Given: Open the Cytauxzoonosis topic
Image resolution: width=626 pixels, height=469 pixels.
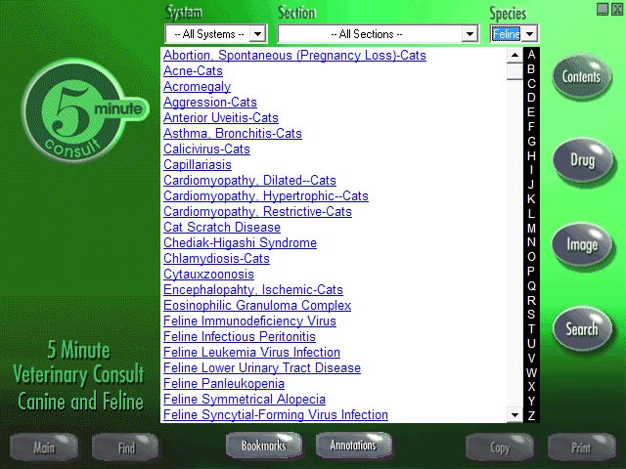Looking at the screenshot, I should [208, 274].
